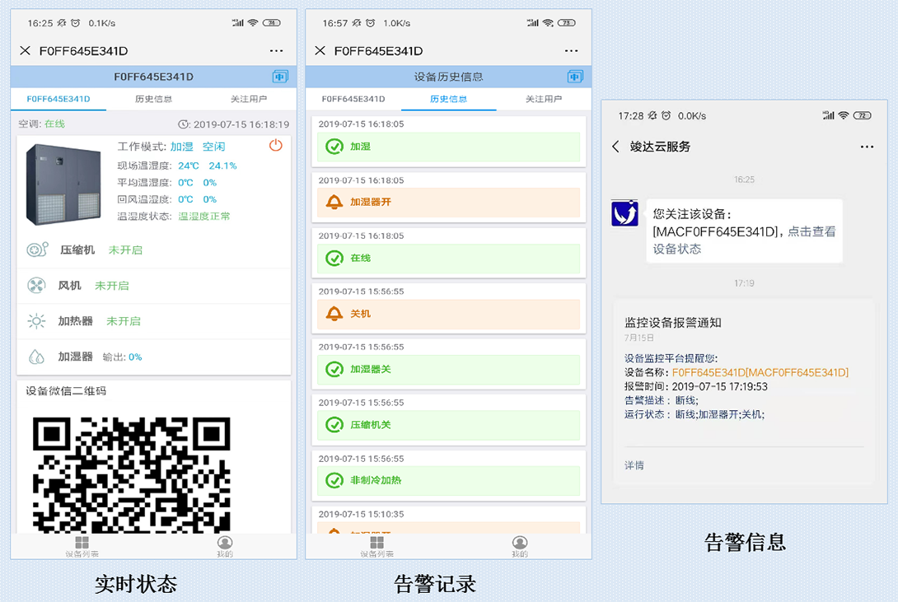Open the 我的 profile tab icon
The height and width of the screenshot is (602, 898).
tap(224, 542)
